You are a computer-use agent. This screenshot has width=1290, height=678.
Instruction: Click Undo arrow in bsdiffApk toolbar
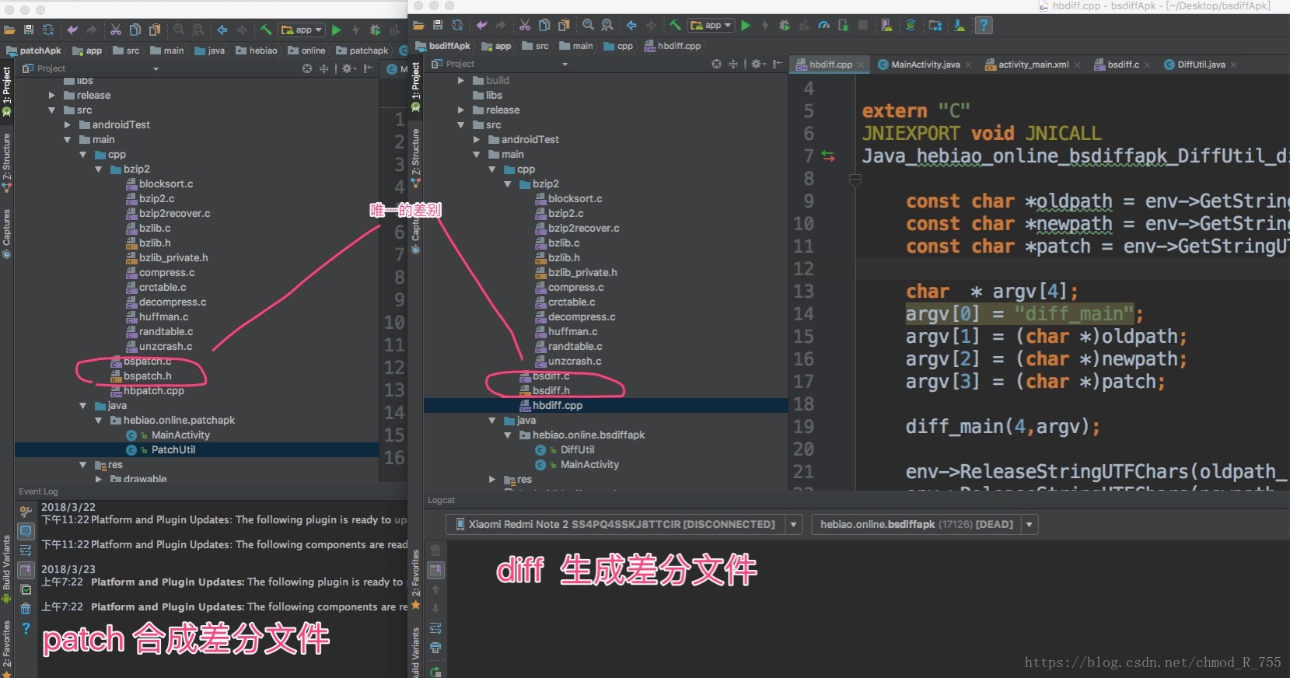481,26
